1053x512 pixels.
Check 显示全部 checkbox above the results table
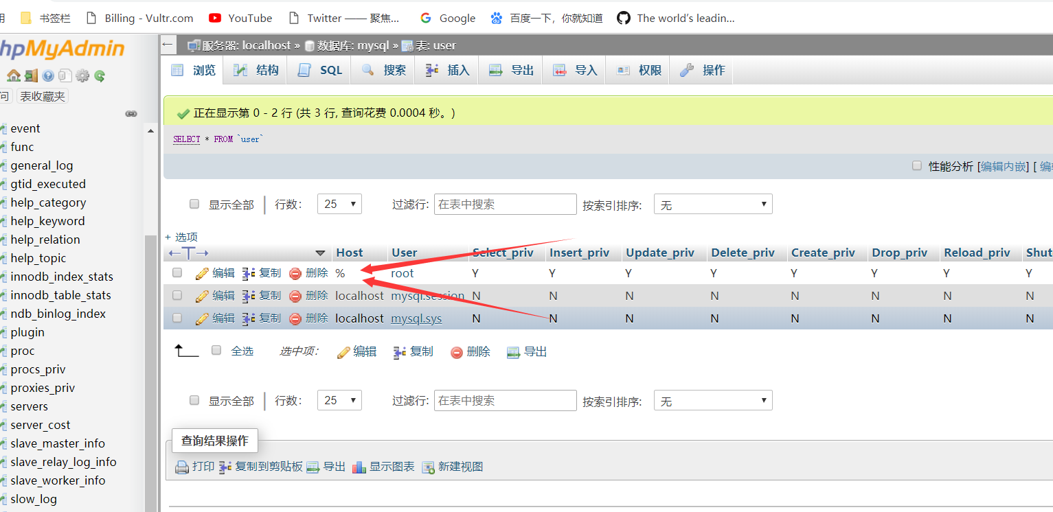tap(194, 204)
